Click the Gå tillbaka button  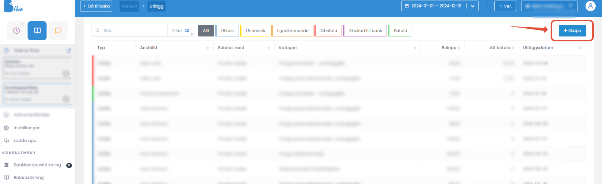[x=96, y=6]
